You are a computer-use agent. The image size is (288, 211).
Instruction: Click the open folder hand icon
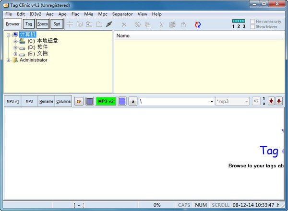pos(79,101)
